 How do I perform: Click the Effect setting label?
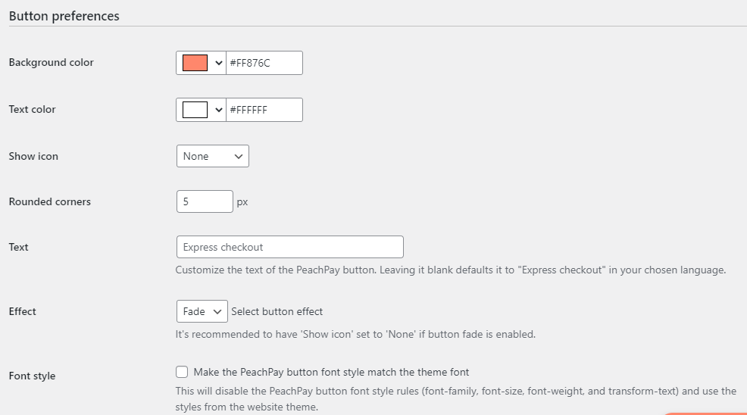point(23,311)
